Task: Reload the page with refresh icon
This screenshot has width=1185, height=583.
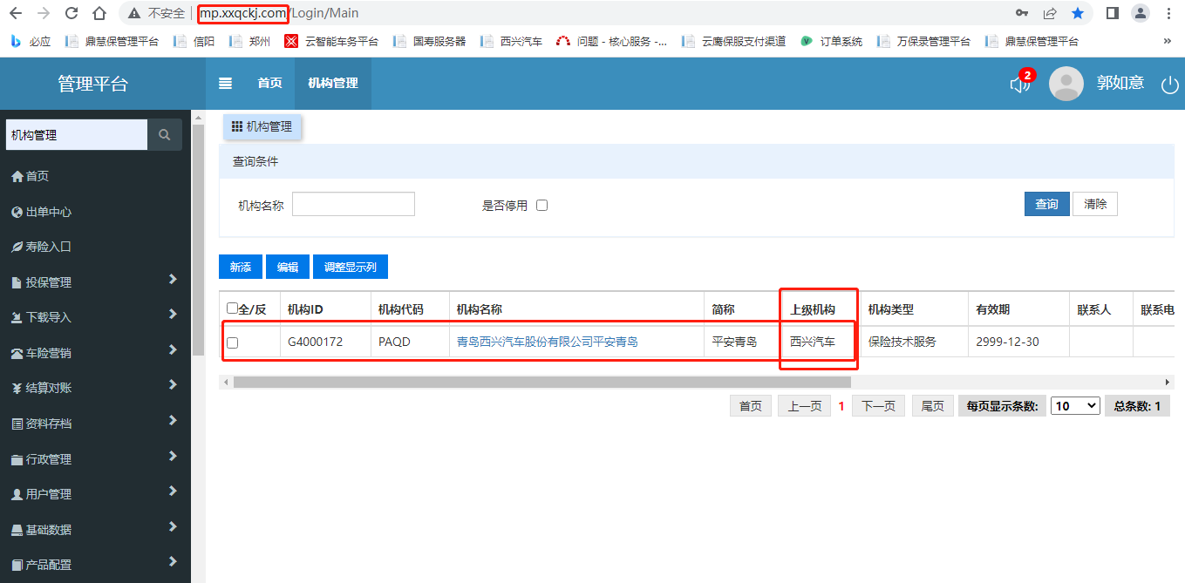Action: point(72,13)
